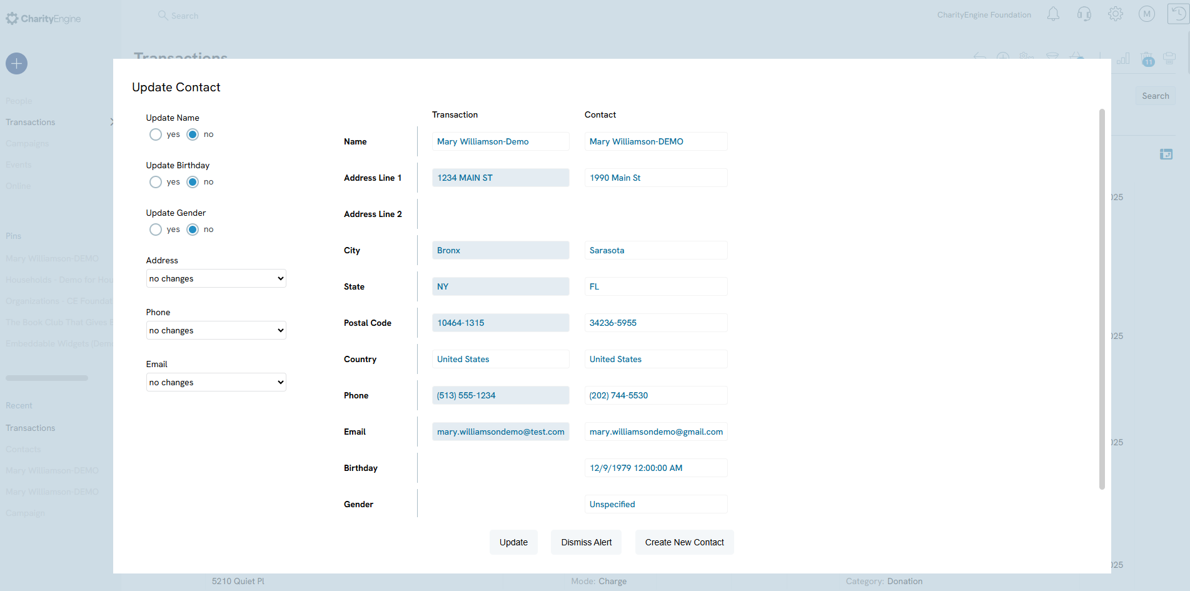Screen dimensions: 1190x591
Task: Open Recent Campaign link
Action: coord(25,513)
